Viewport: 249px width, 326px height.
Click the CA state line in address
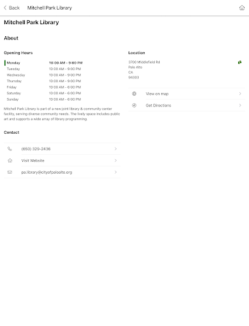[131, 73]
